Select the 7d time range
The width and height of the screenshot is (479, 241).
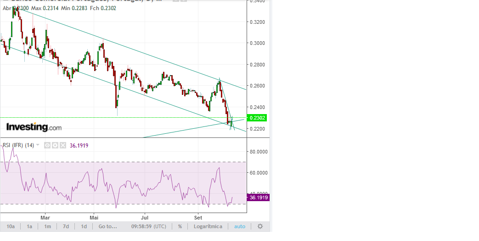click(66, 226)
